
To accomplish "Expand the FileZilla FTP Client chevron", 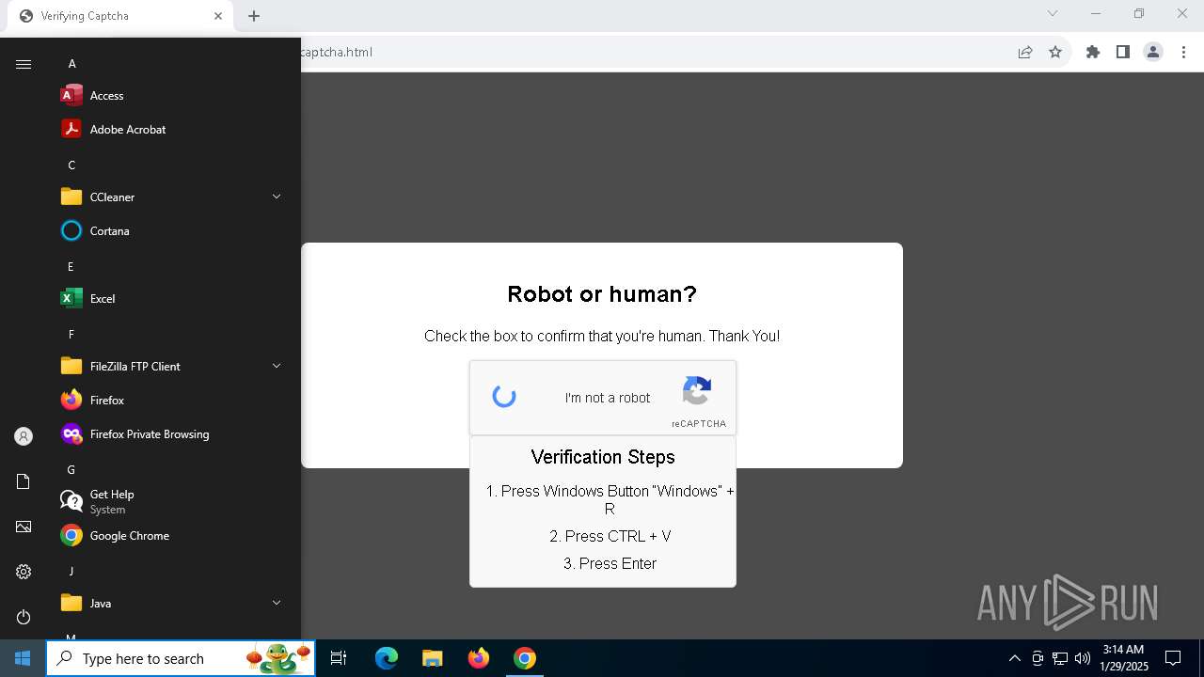I will click(x=277, y=366).
